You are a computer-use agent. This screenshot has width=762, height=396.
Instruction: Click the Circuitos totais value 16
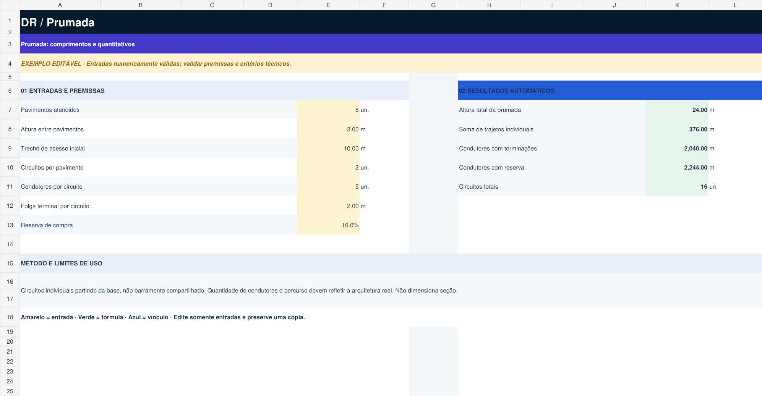pyautogui.click(x=677, y=186)
